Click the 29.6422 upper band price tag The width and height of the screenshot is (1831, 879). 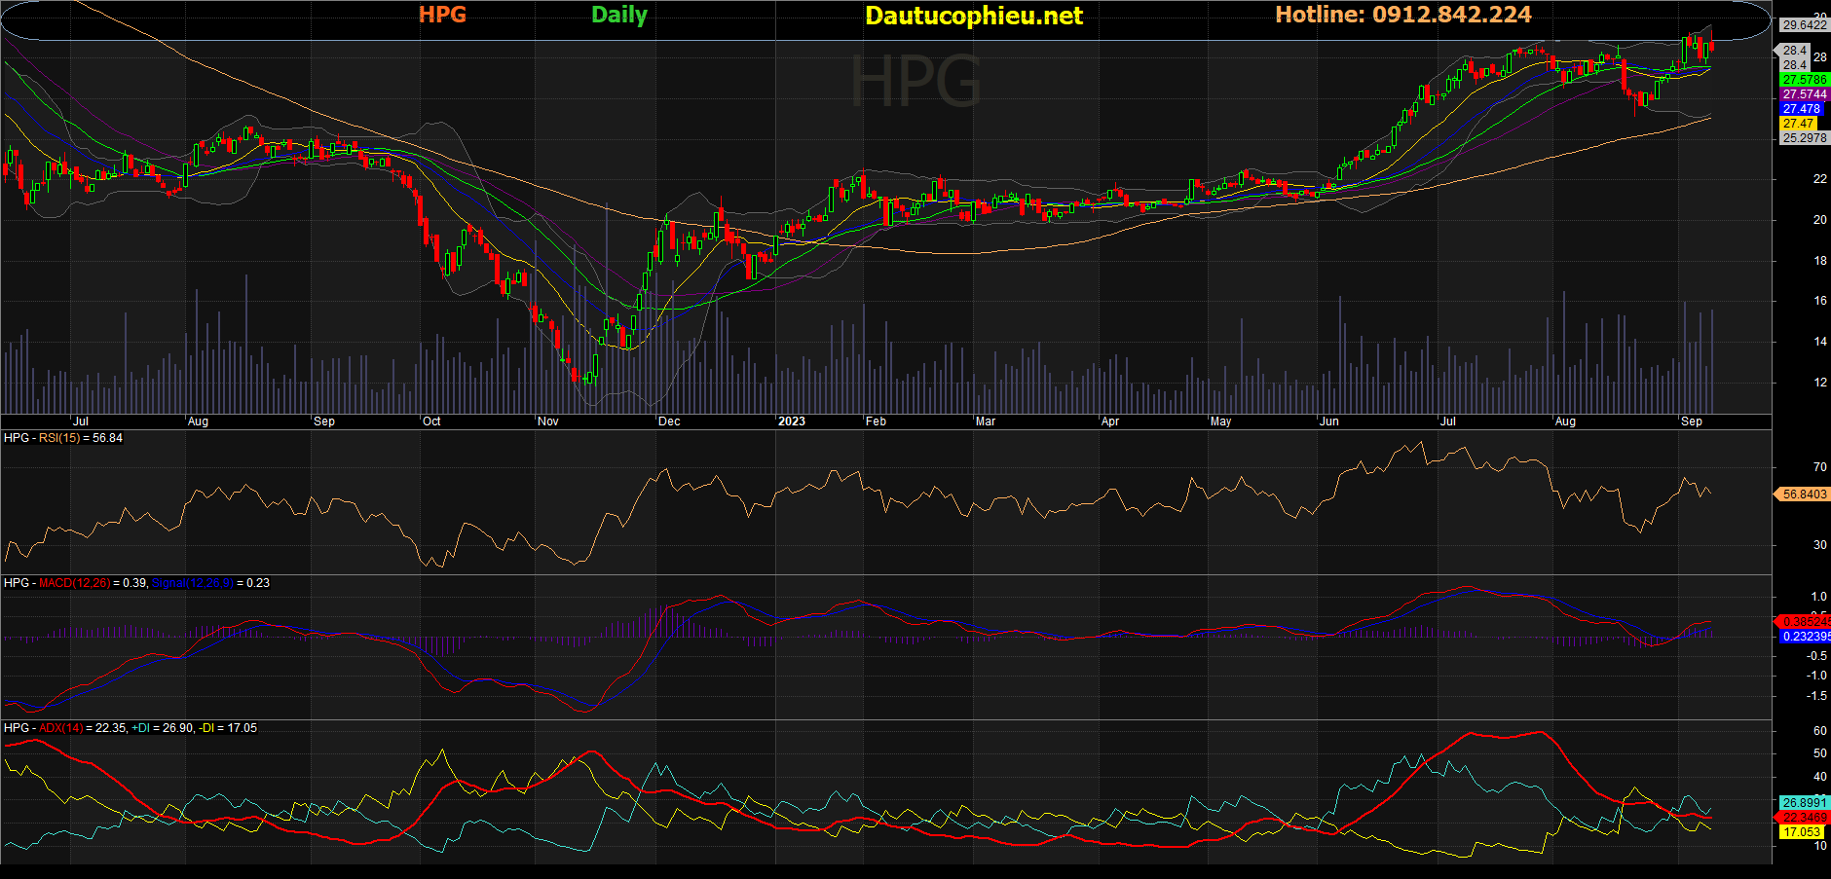[x=1804, y=25]
